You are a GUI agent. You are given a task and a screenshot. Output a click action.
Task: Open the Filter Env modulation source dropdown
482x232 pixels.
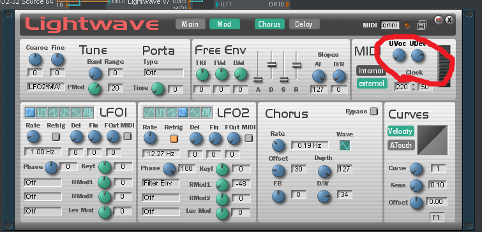(x=161, y=183)
